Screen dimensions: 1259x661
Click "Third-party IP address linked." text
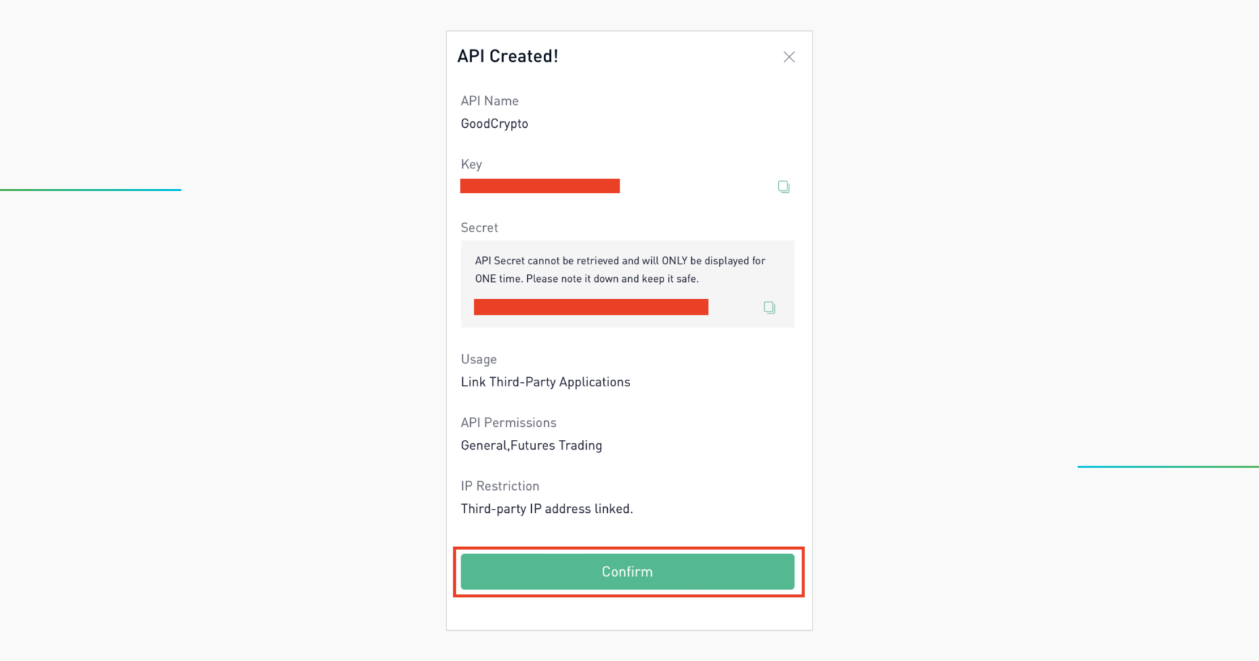(x=546, y=509)
